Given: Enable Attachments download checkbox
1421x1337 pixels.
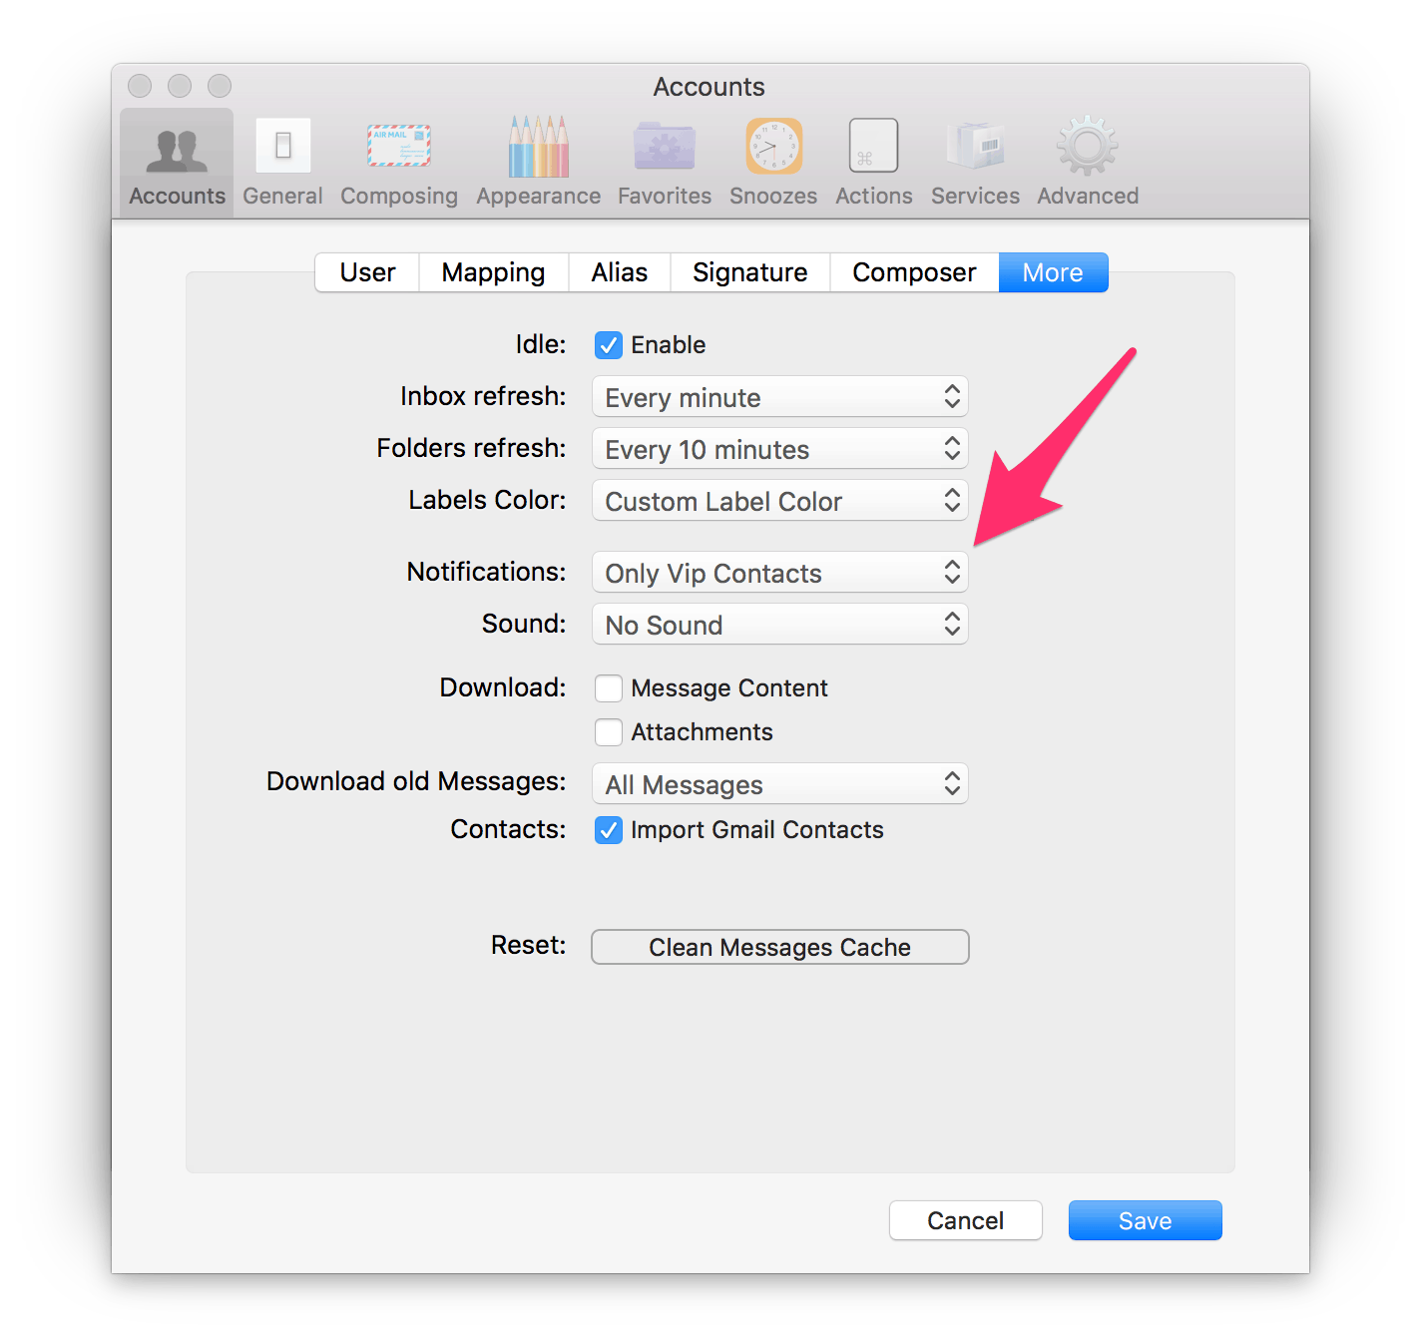Looking at the screenshot, I should [x=609, y=732].
